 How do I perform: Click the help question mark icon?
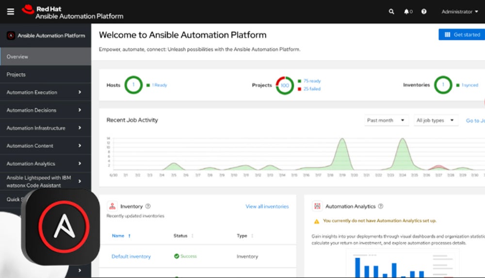click(424, 12)
